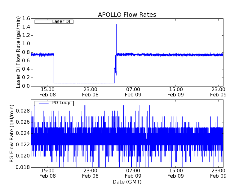Click the 1.6 tick on Laser DI y-axis
The height and width of the screenshot is (186, 248).
tap(26, 19)
